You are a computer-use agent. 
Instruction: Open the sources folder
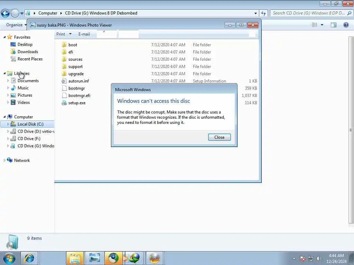pos(75,59)
